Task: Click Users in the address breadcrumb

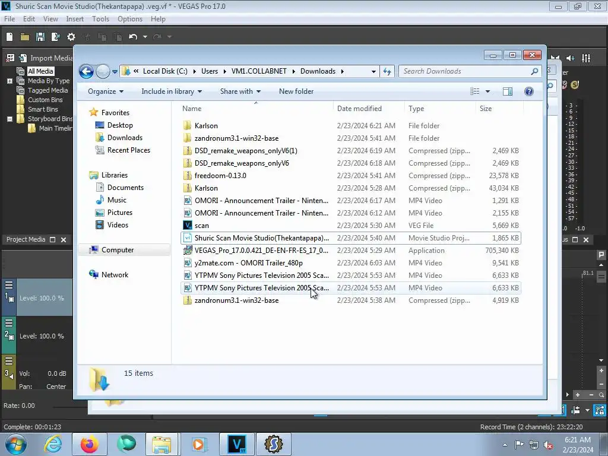Action: point(210,71)
